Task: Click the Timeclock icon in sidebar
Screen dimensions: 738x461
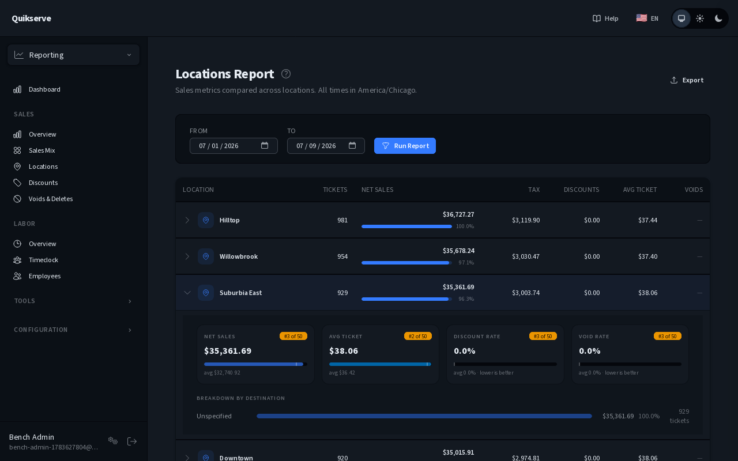Action: (x=18, y=260)
